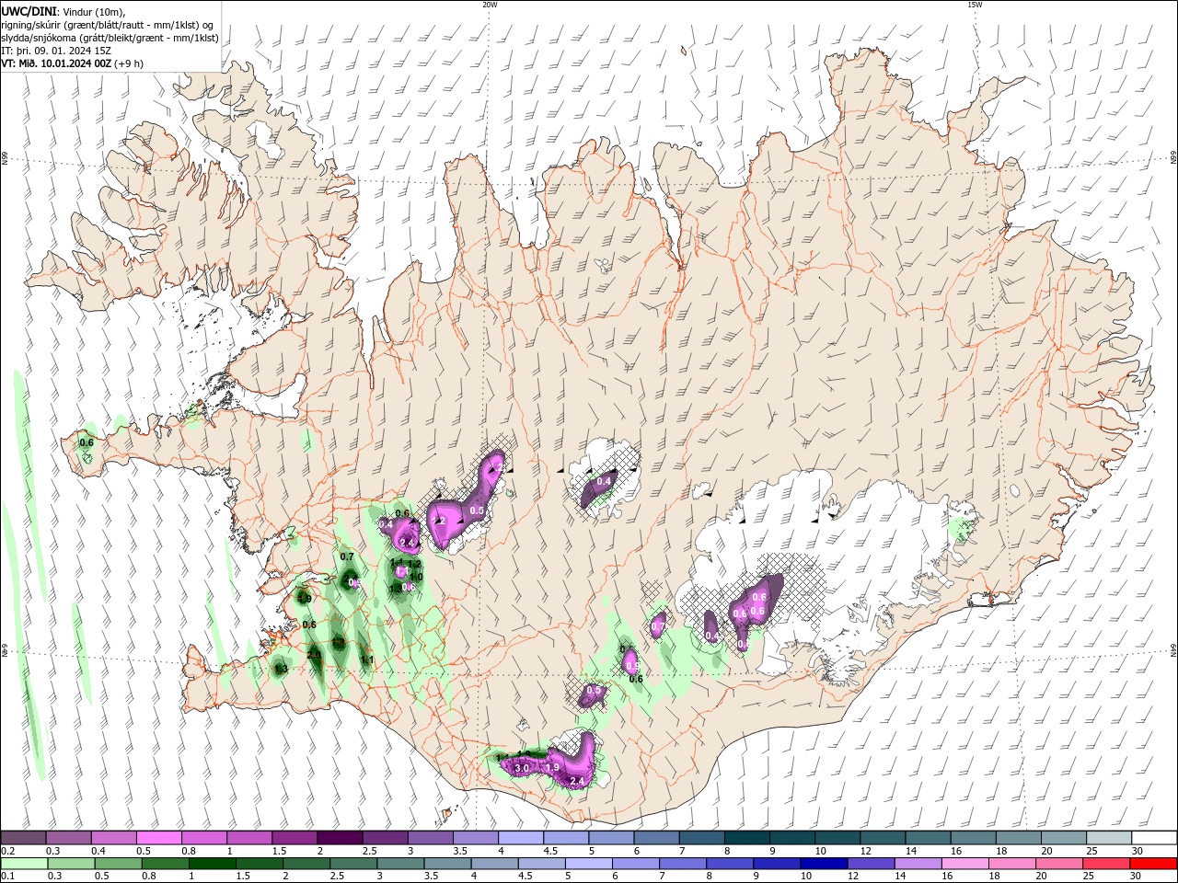The width and height of the screenshot is (1178, 883).
Task: Pick the dark teal 8–9 upper legend swatch
Action: [x=747, y=838]
